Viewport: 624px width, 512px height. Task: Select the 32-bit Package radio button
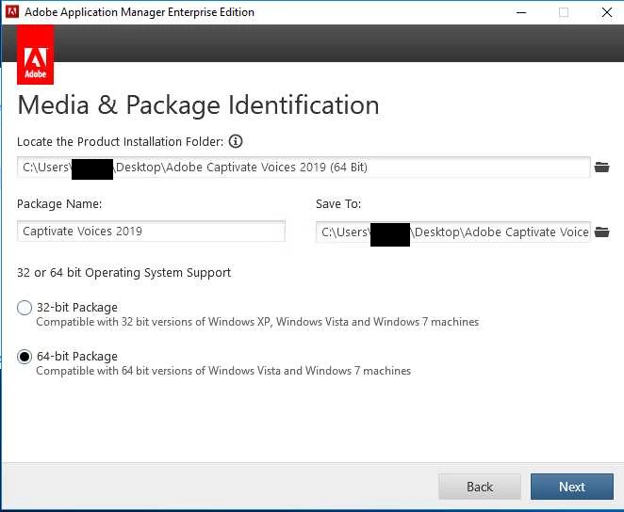[25, 308]
